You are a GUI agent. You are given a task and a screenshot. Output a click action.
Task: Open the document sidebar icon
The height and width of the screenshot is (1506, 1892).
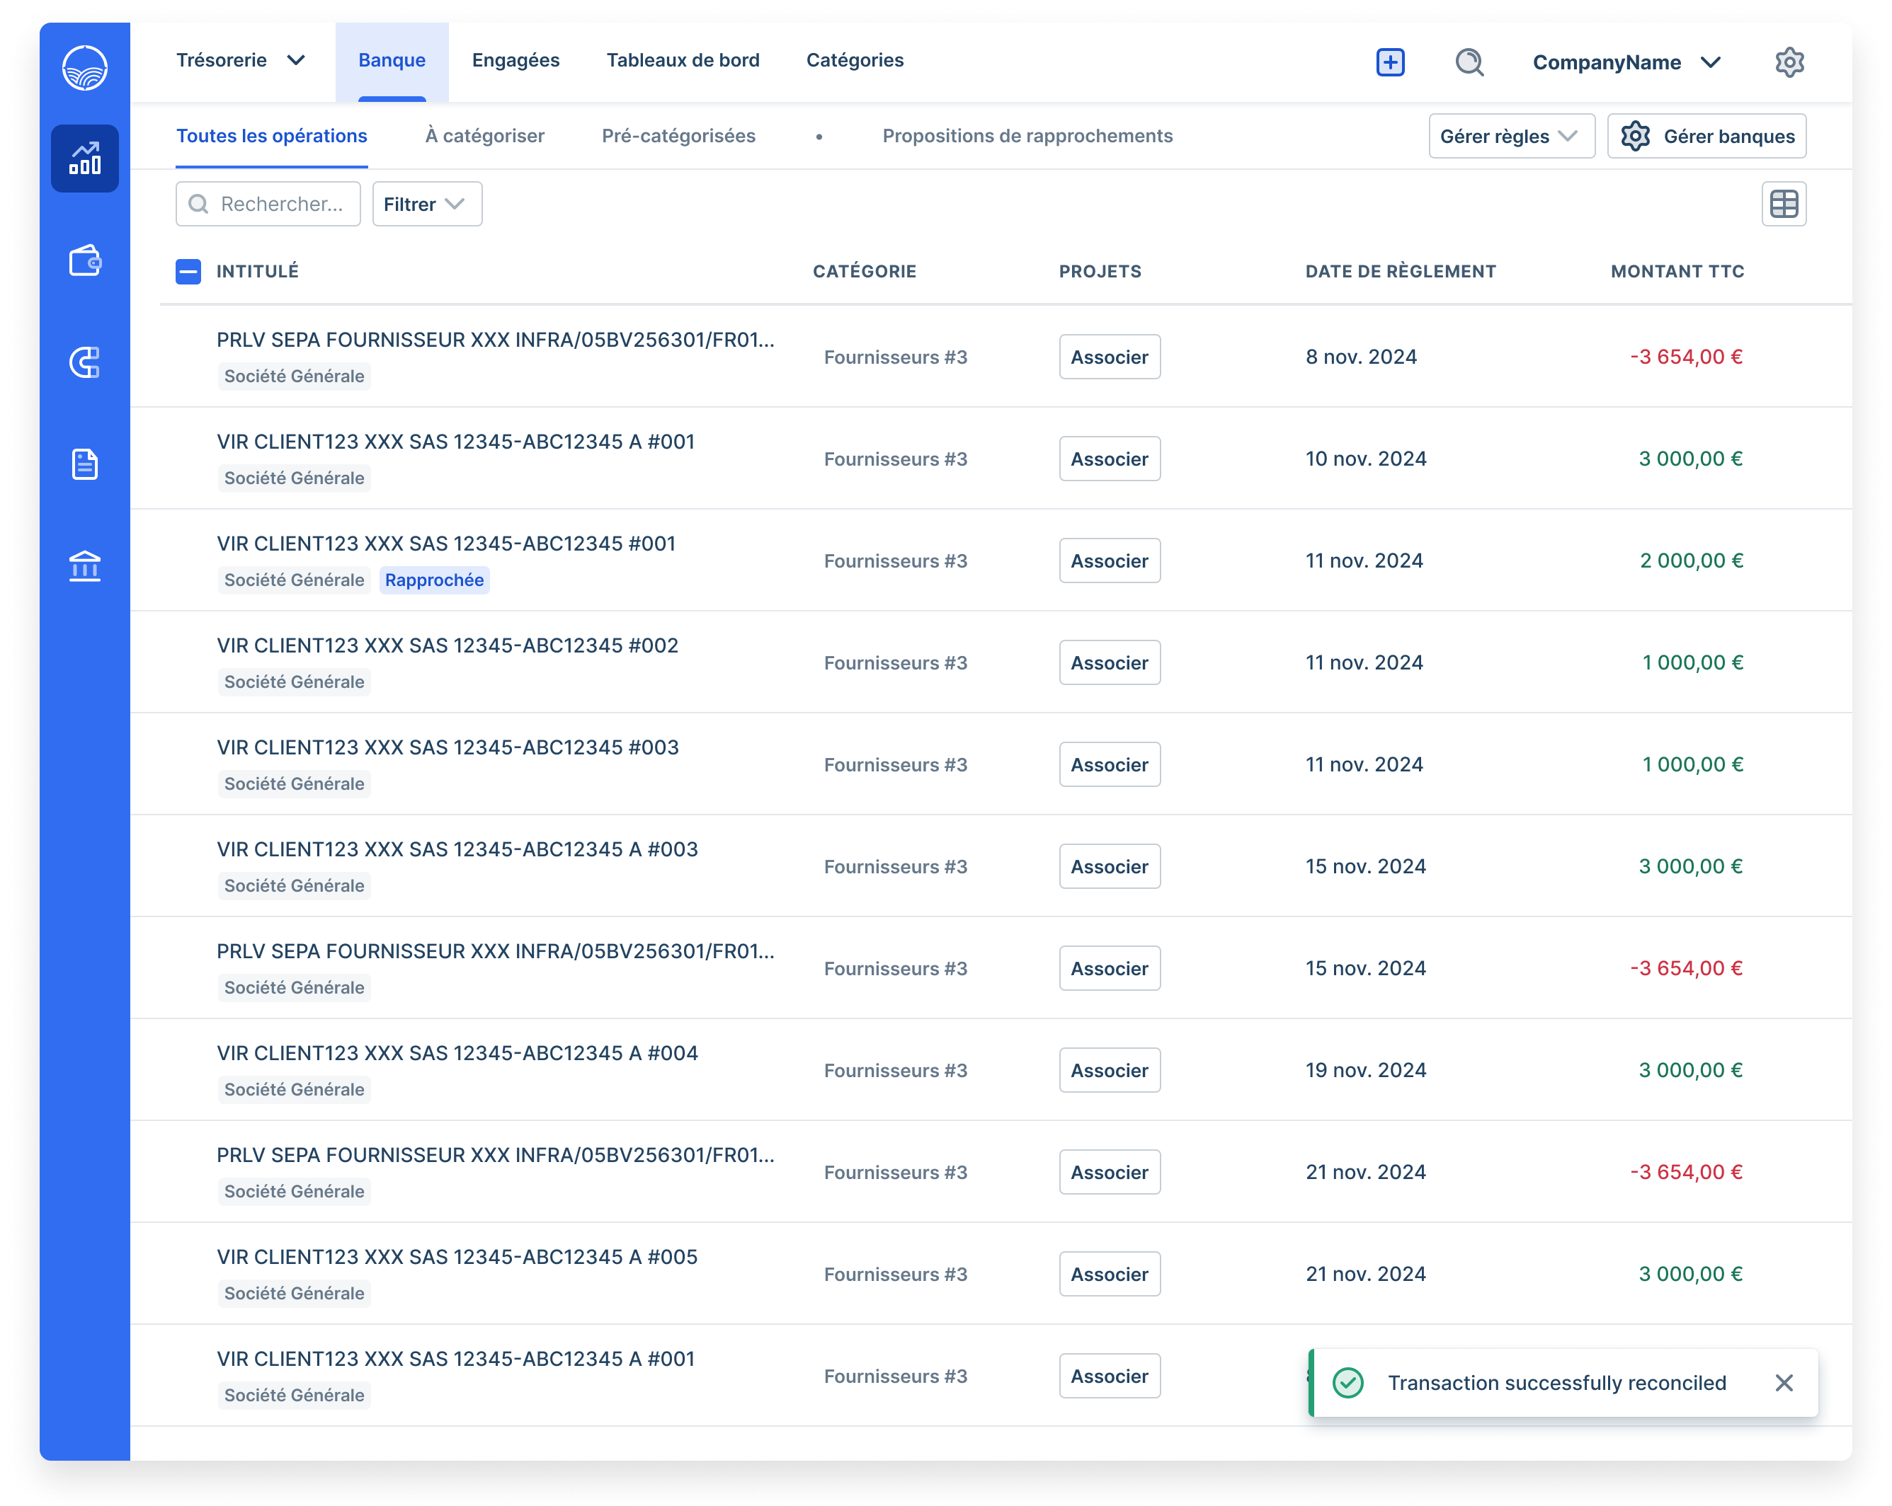click(84, 464)
